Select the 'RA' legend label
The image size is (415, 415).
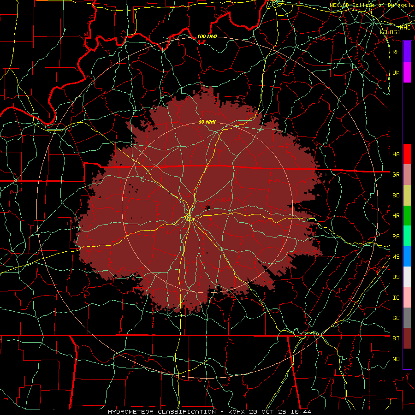point(396,237)
